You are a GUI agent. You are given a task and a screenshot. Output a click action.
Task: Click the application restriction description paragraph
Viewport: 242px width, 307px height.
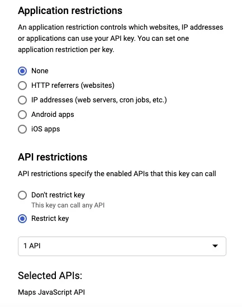[121, 39]
